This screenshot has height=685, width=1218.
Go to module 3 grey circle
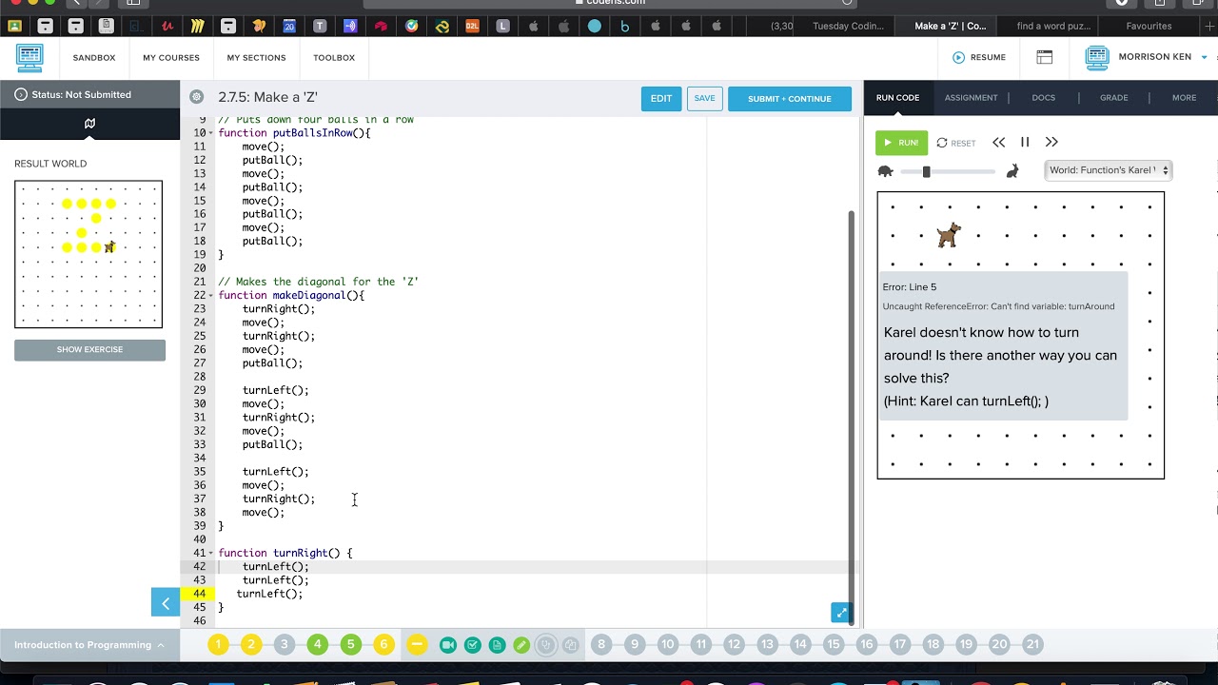point(284,644)
